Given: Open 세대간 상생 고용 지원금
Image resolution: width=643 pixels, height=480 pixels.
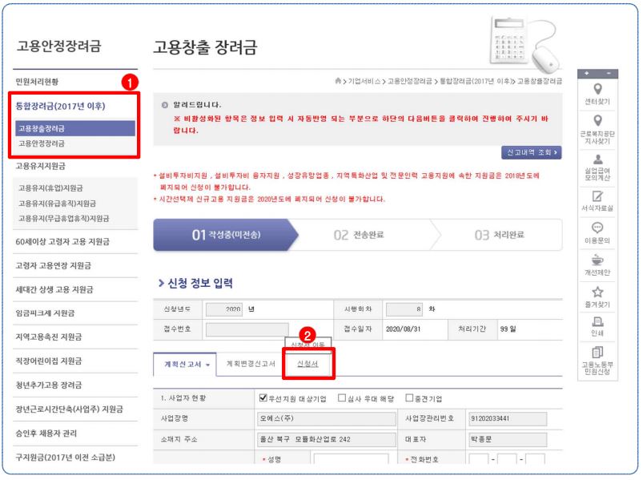Looking at the screenshot, I should click(x=54, y=289).
